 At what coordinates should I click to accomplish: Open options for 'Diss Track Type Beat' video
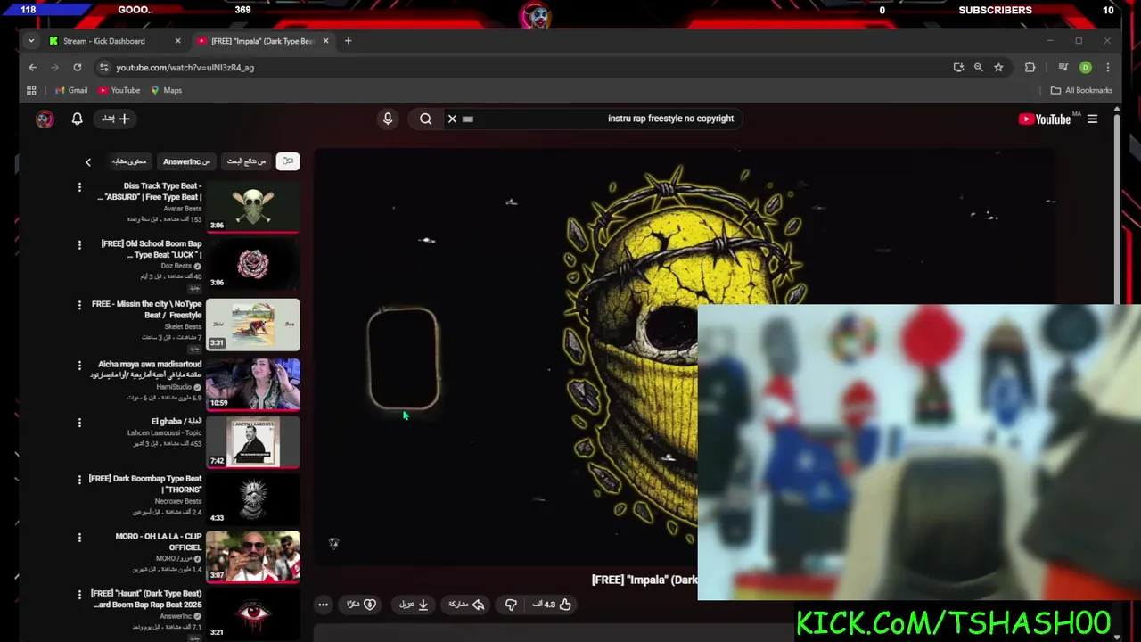[79, 187]
